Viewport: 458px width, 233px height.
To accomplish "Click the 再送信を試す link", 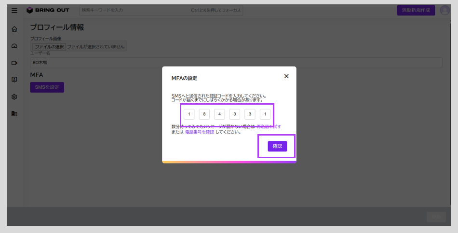I will point(269,126).
